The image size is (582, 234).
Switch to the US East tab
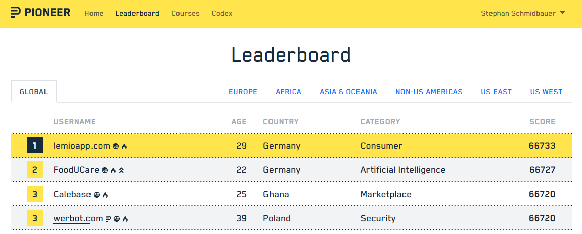click(x=496, y=92)
